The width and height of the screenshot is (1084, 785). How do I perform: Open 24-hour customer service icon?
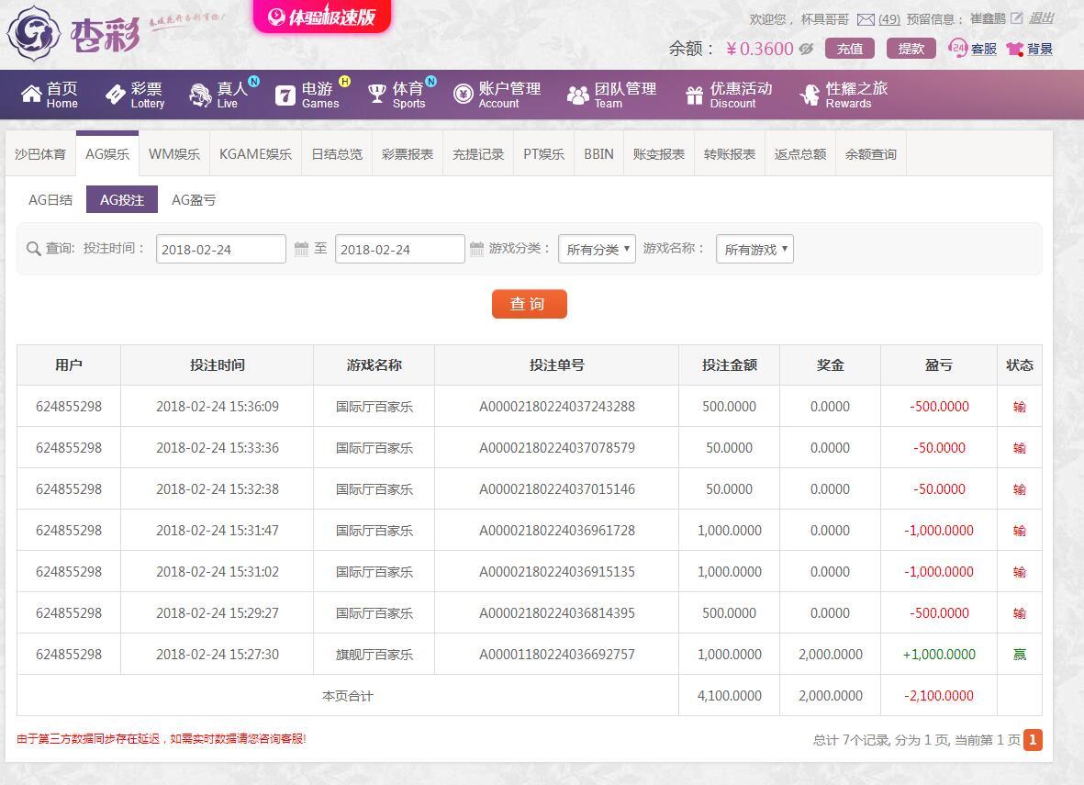click(x=958, y=48)
